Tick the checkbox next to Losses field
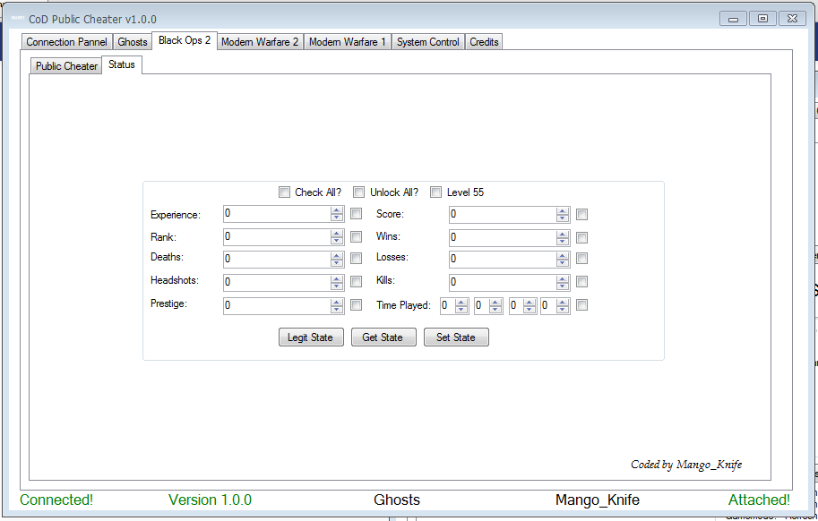This screenshot has height=521, width=818. [x=581, y=259]
